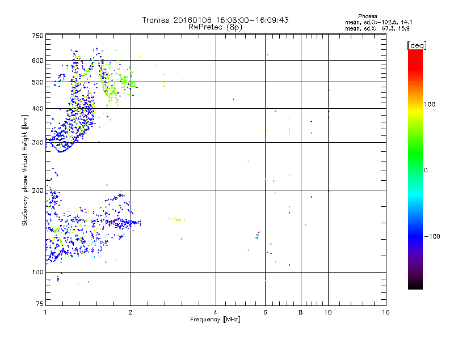Screen dimensions: 454x340
Task: Click the y-axis tick label '300'
Action: point(37,142)
